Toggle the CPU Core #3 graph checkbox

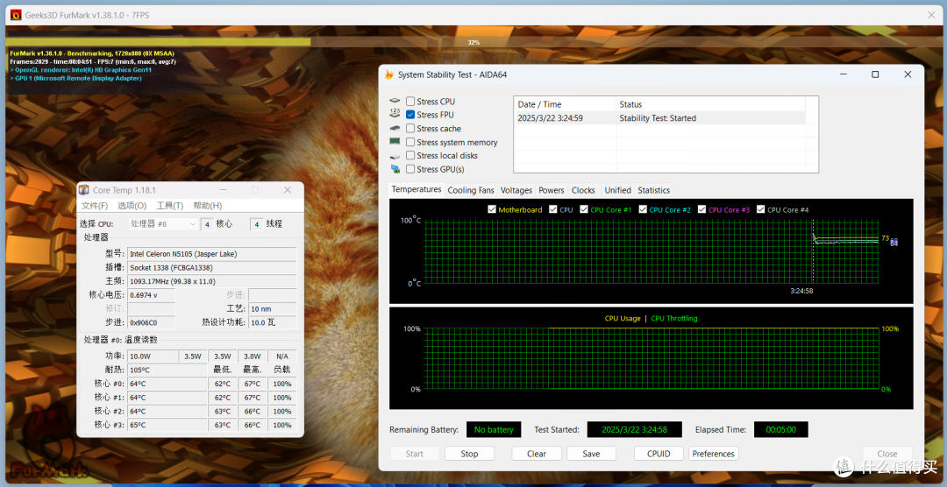(701, 210)
